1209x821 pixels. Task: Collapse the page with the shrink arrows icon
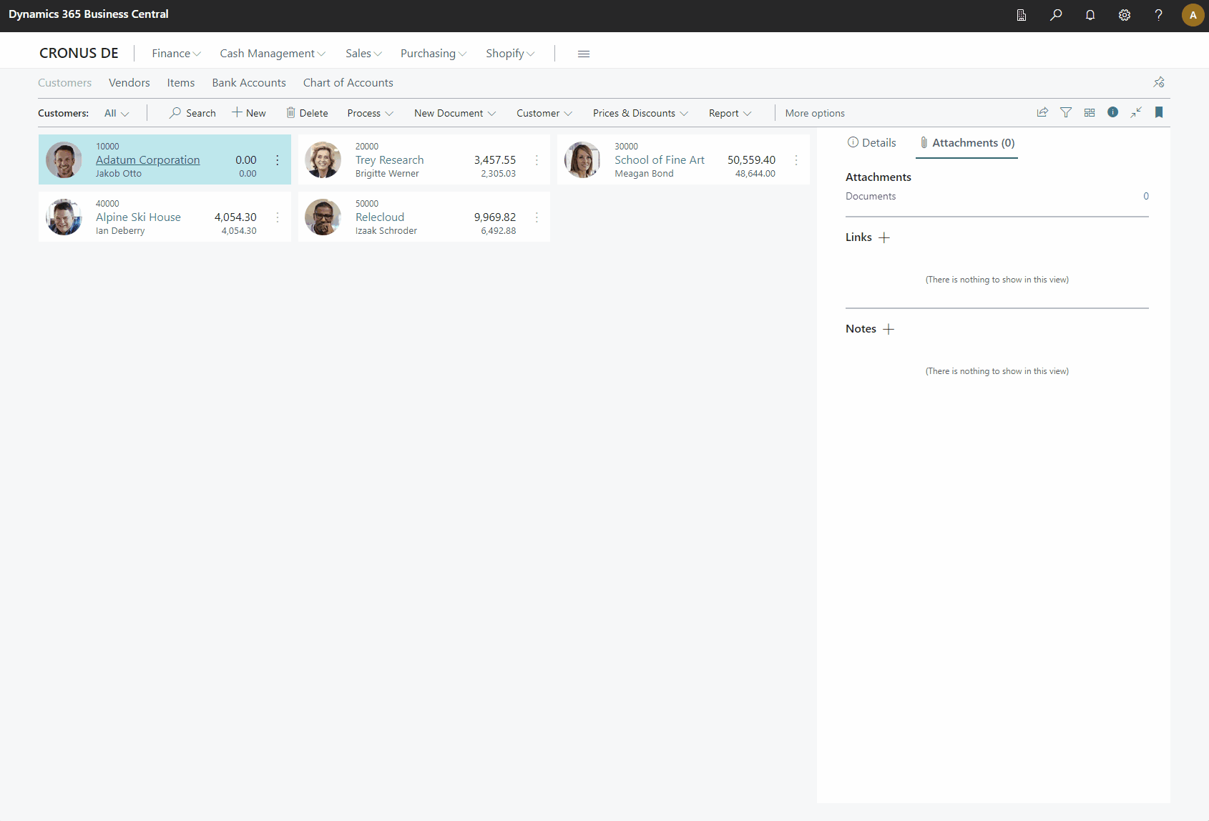click(x=1136, y=112)
